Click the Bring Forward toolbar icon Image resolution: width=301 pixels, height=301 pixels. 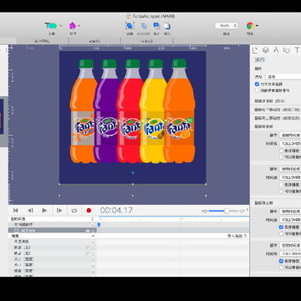pos(156,26)
